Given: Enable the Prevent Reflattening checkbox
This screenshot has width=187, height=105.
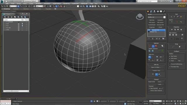Looking at the screenshot, I should (x=169, y=64).
